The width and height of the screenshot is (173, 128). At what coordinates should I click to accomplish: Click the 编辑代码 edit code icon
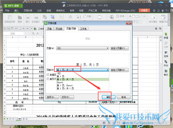(x=163, y=17)
